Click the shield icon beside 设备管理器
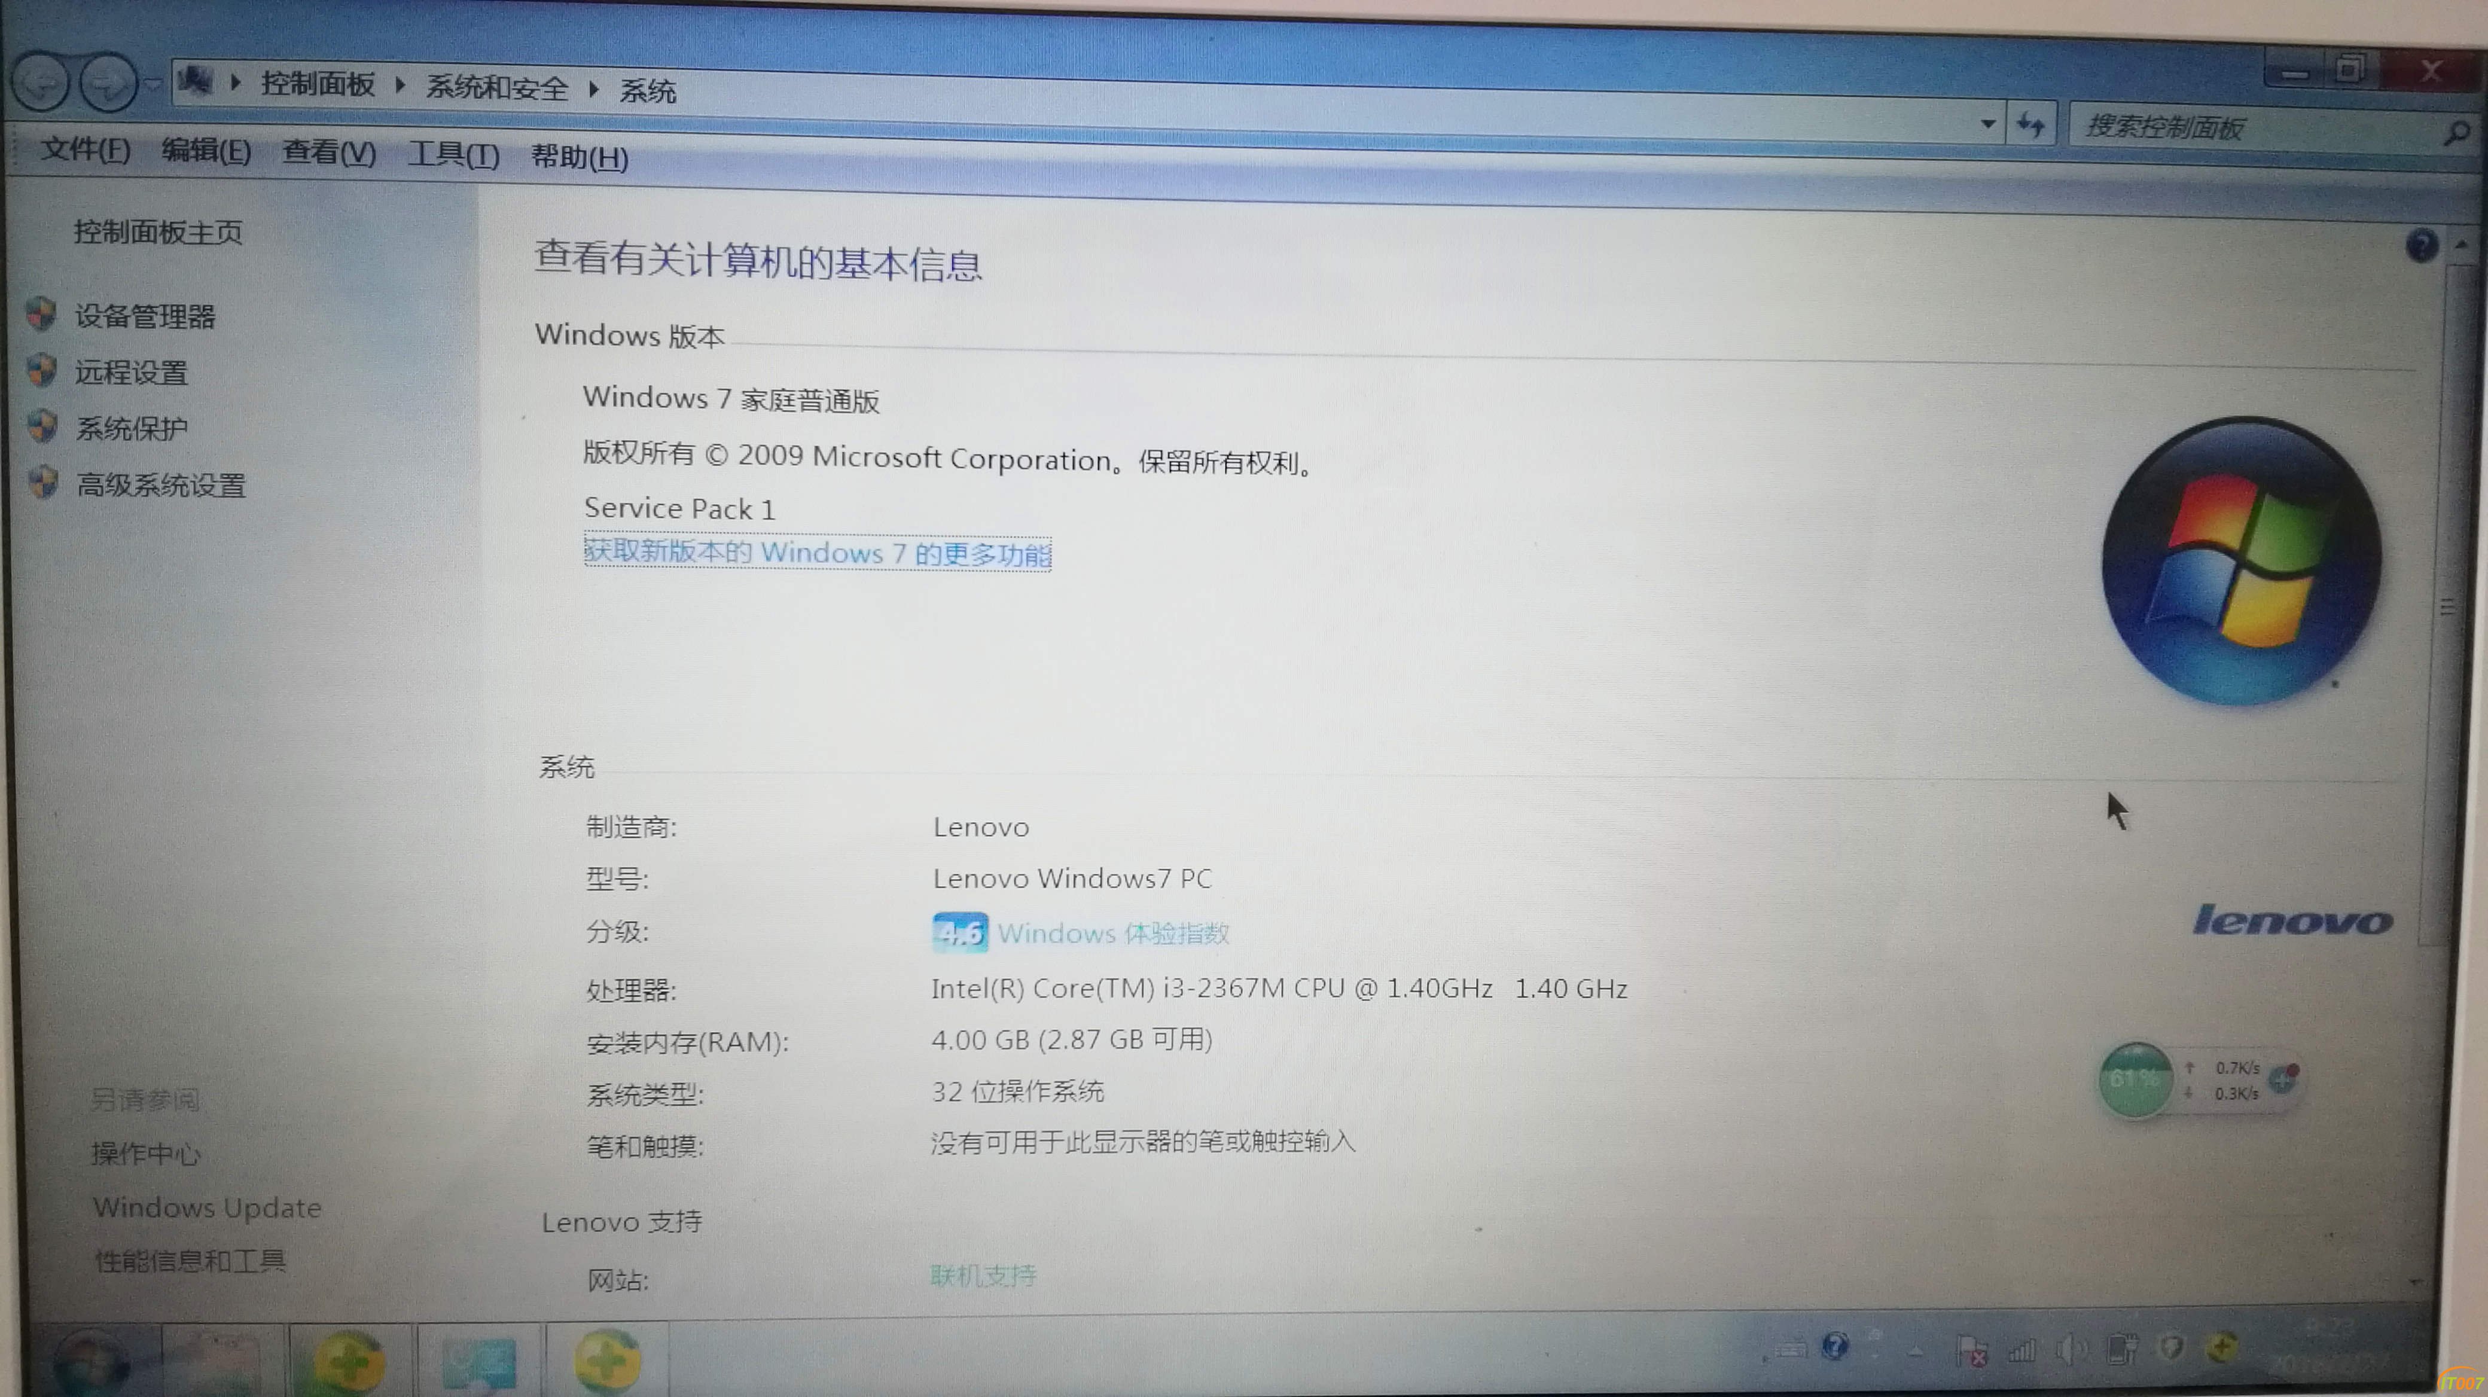Viewport: 2488px width, 1397px height. [x=41, y=313]
